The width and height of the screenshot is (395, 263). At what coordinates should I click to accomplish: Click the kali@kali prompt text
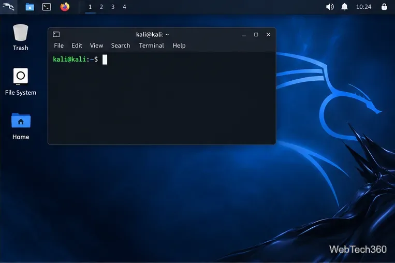point(69,60)
